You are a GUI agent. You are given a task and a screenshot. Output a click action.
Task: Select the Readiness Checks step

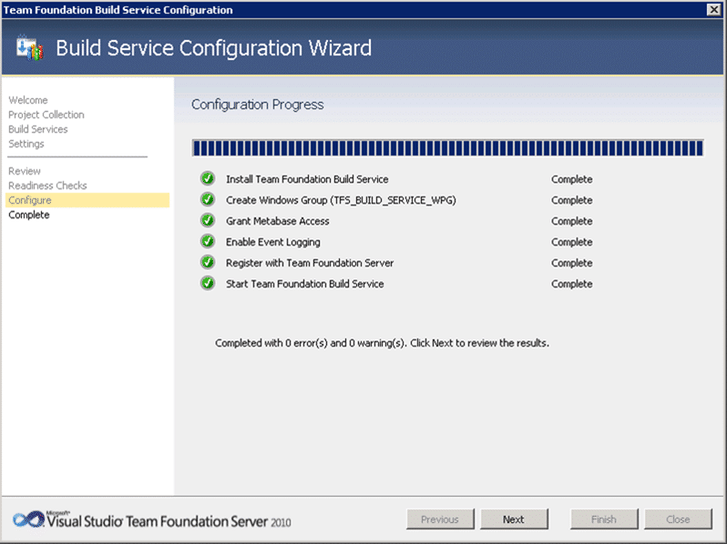pyautogui.click(x=47, y=186)
